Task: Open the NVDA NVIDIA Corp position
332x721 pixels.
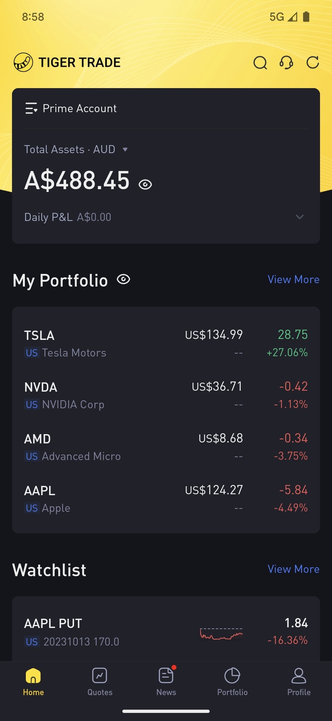Action: click(166, 395)
